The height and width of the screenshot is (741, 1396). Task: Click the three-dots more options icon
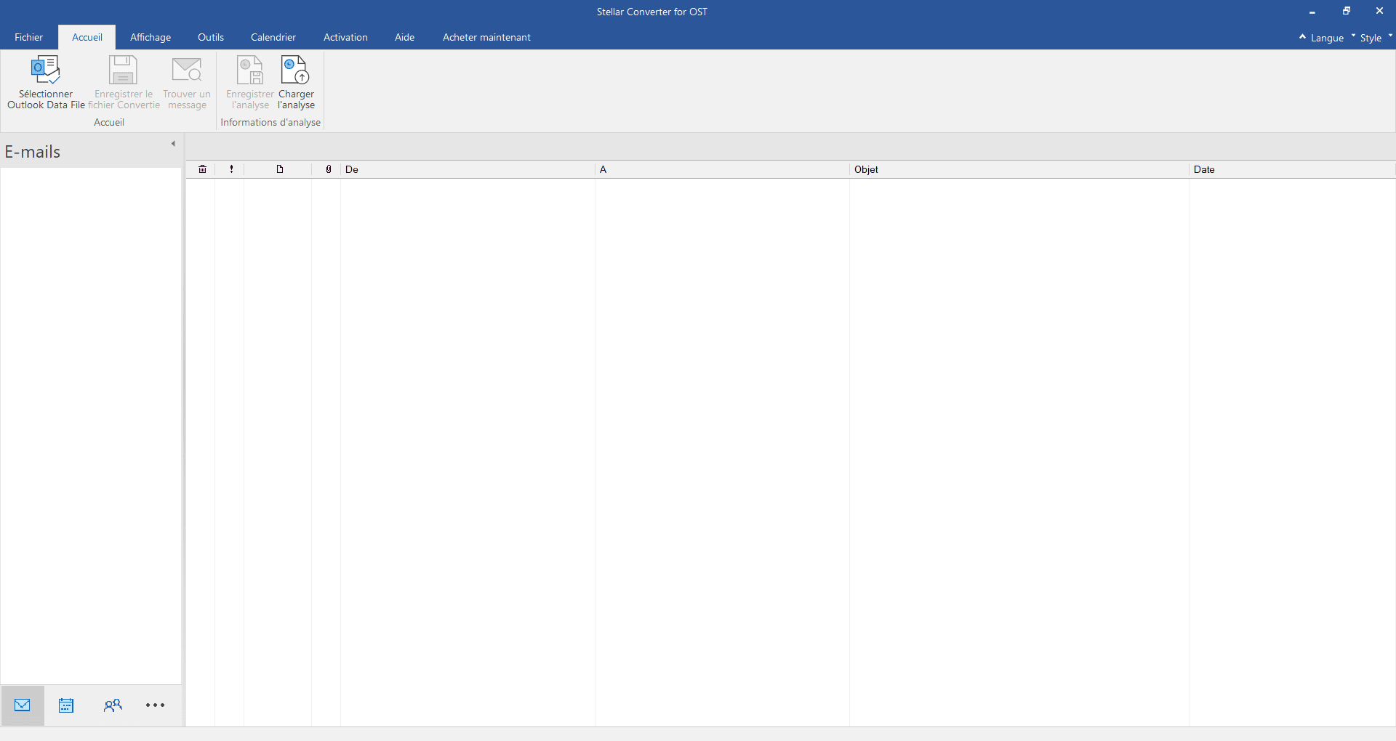point(155,705)
